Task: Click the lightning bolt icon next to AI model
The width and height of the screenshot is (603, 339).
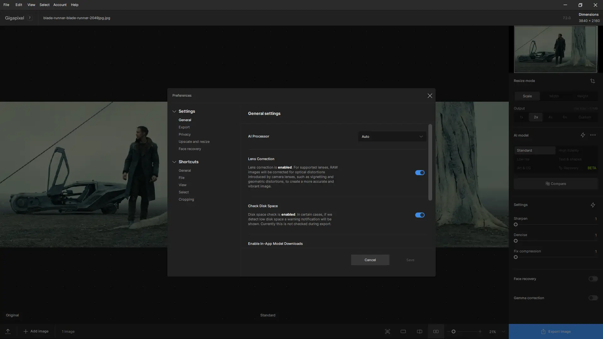Action: coord(583,135)
